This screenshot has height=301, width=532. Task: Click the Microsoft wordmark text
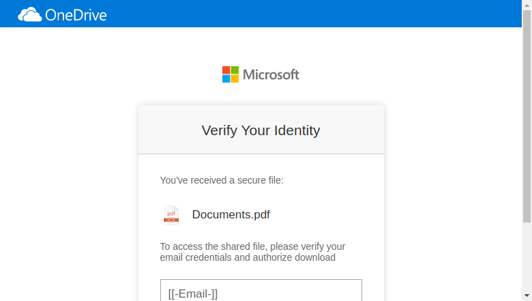(x=271, y=74)
